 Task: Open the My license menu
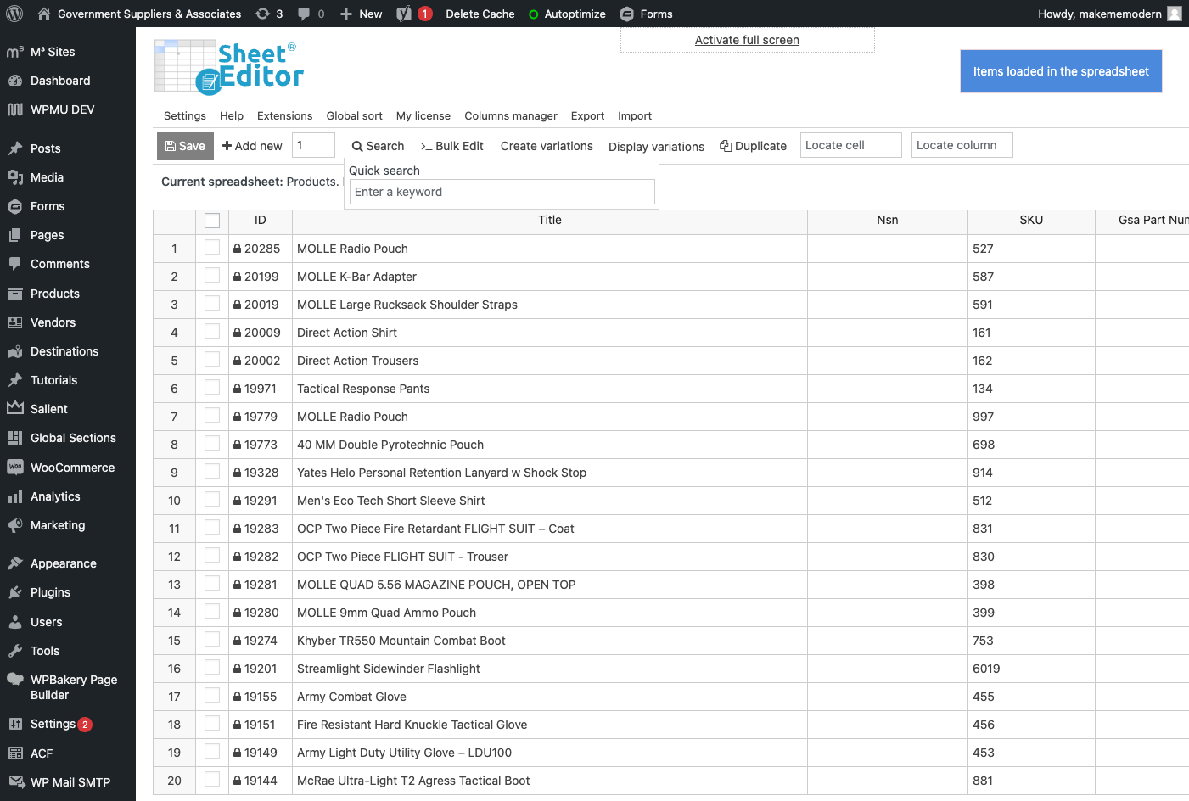423,116
